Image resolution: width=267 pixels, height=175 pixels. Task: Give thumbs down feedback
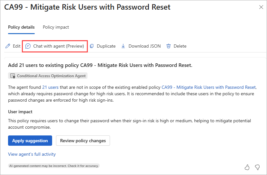[257, 167]
